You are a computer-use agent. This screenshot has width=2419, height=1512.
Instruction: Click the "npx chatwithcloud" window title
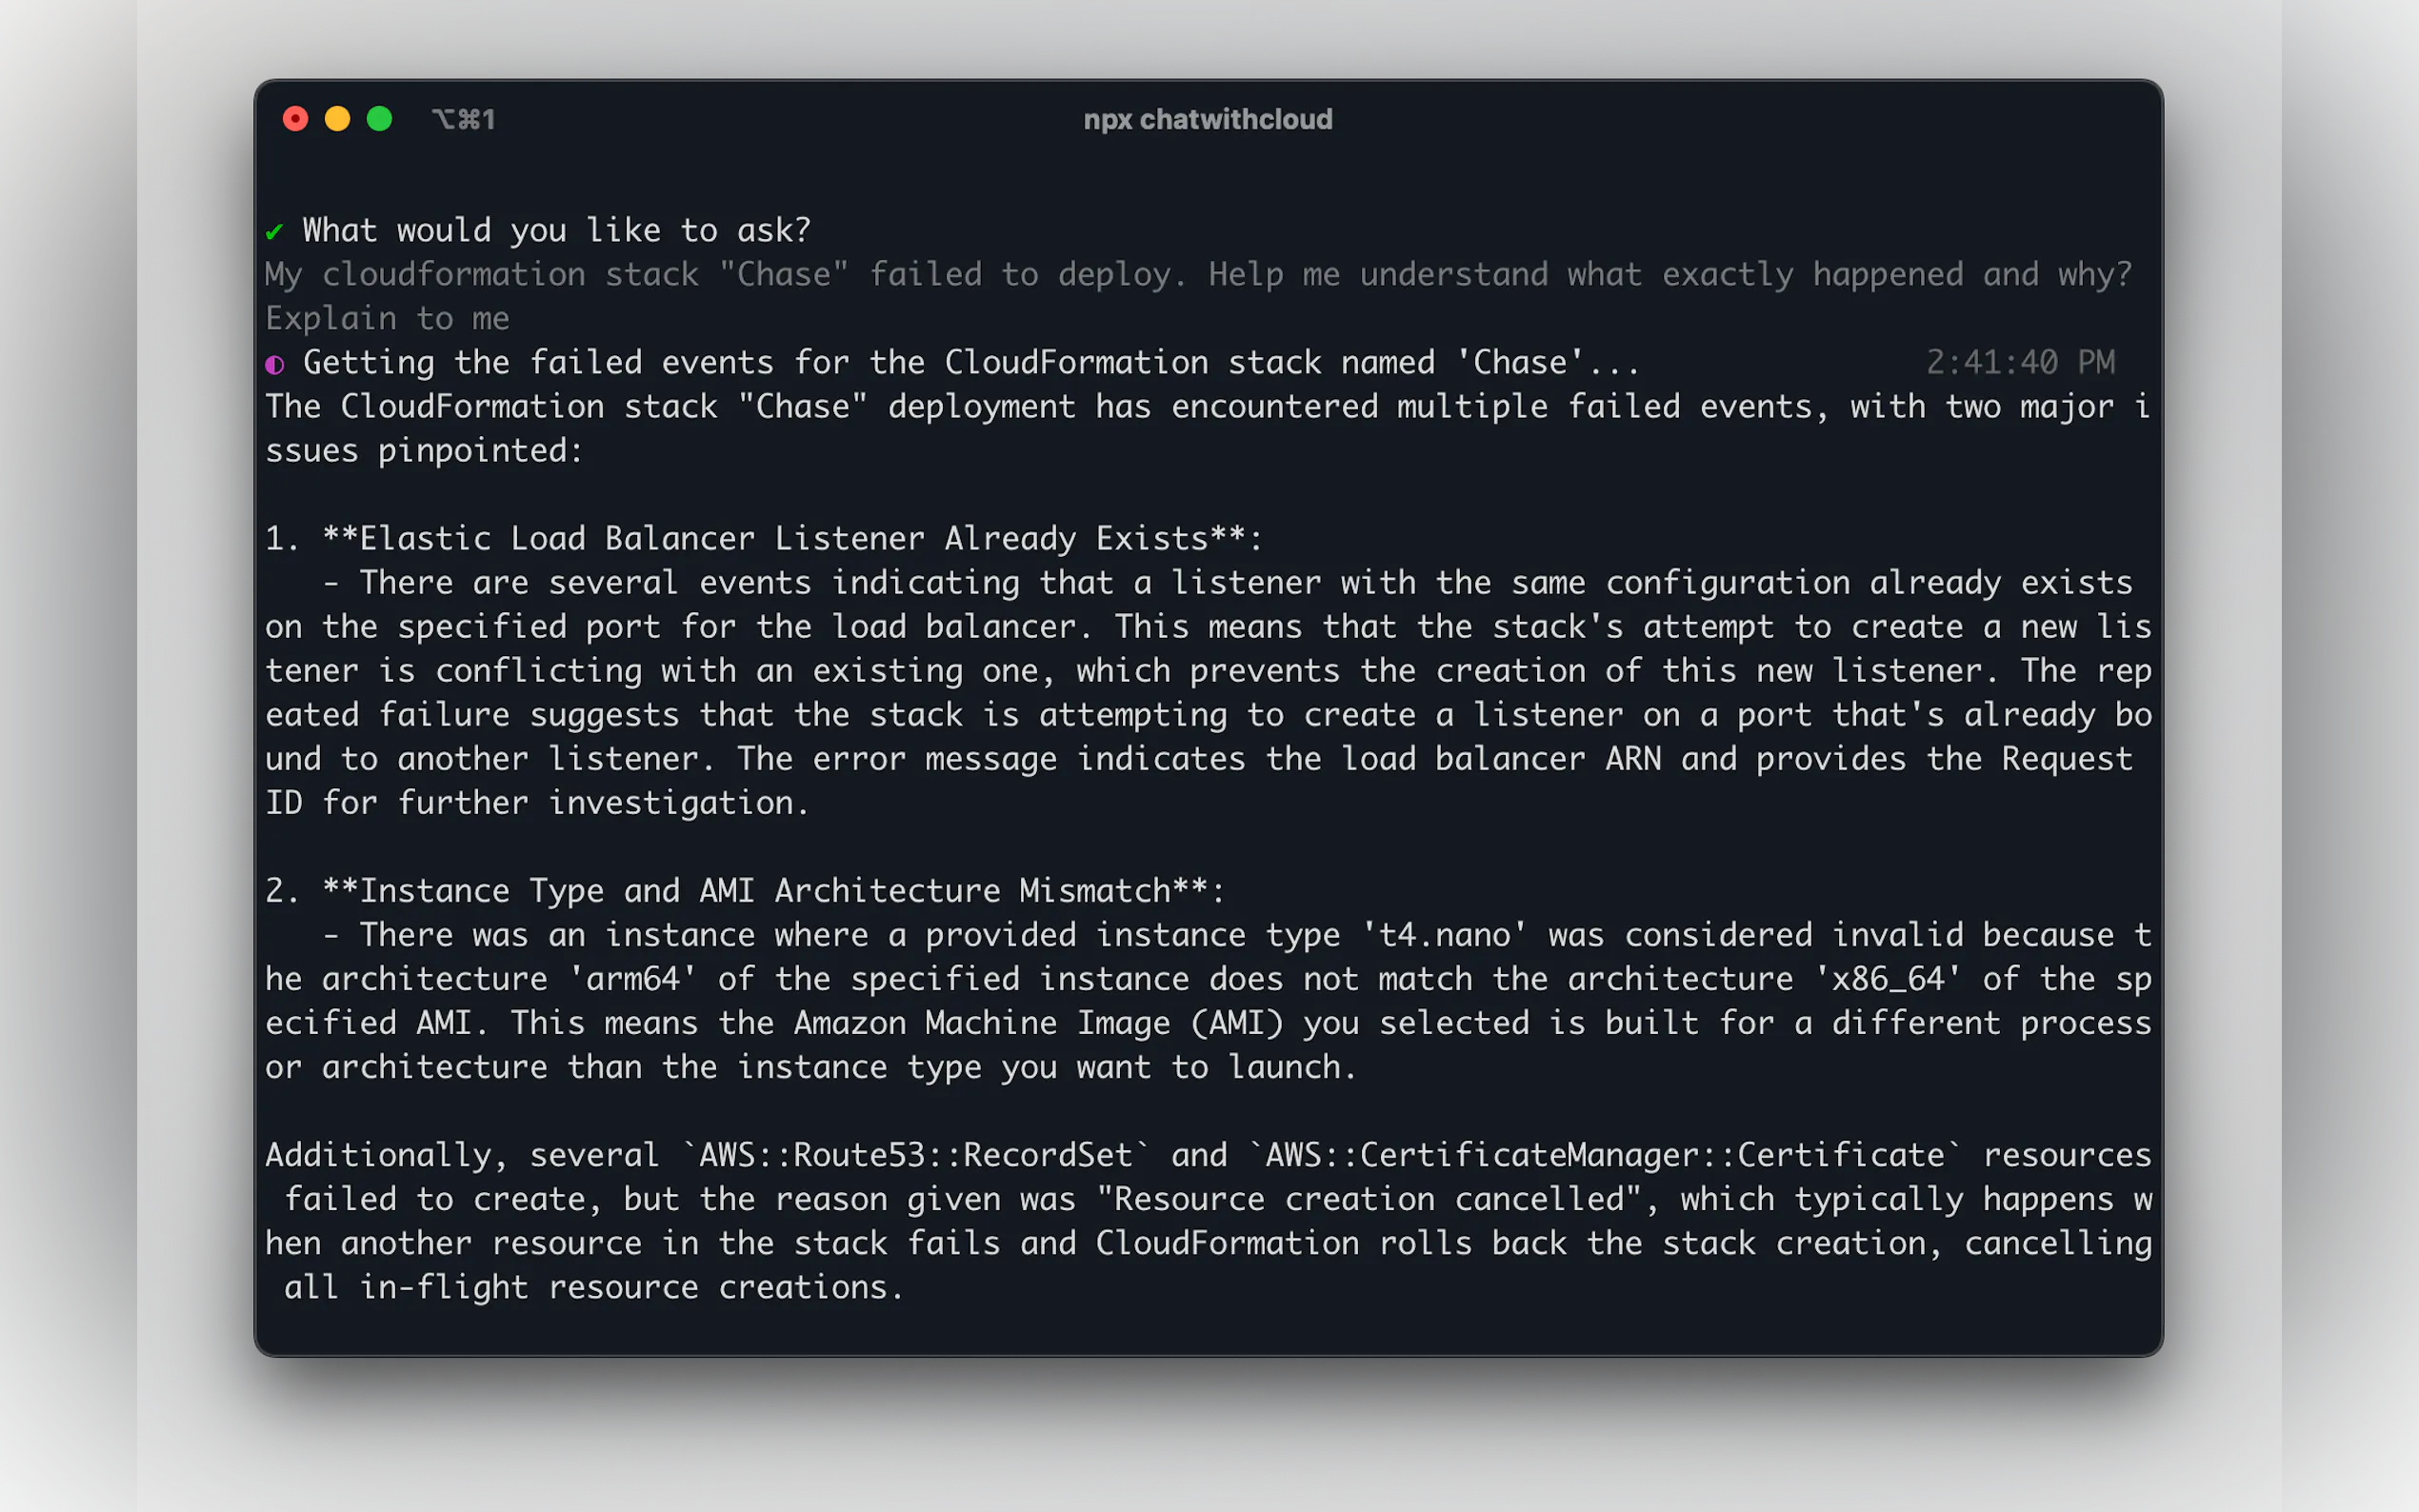point(1208,120)
